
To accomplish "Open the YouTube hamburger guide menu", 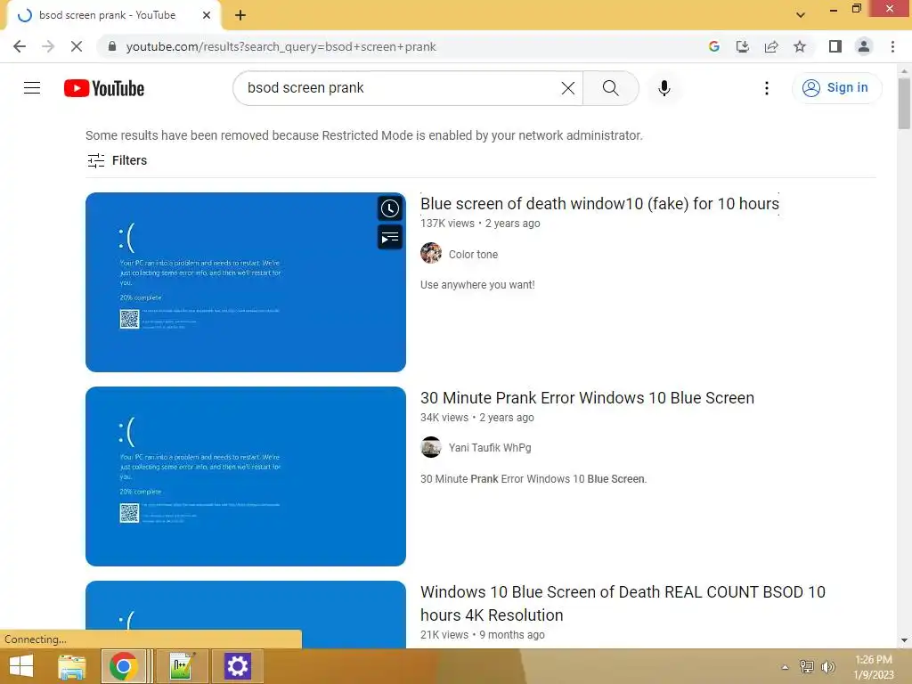I will 32,88.
